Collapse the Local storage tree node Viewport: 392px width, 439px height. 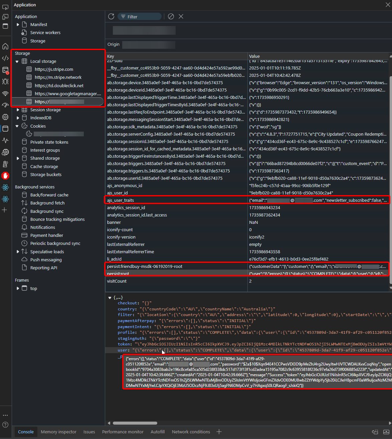pyautogui.click(x=17, y=61)
